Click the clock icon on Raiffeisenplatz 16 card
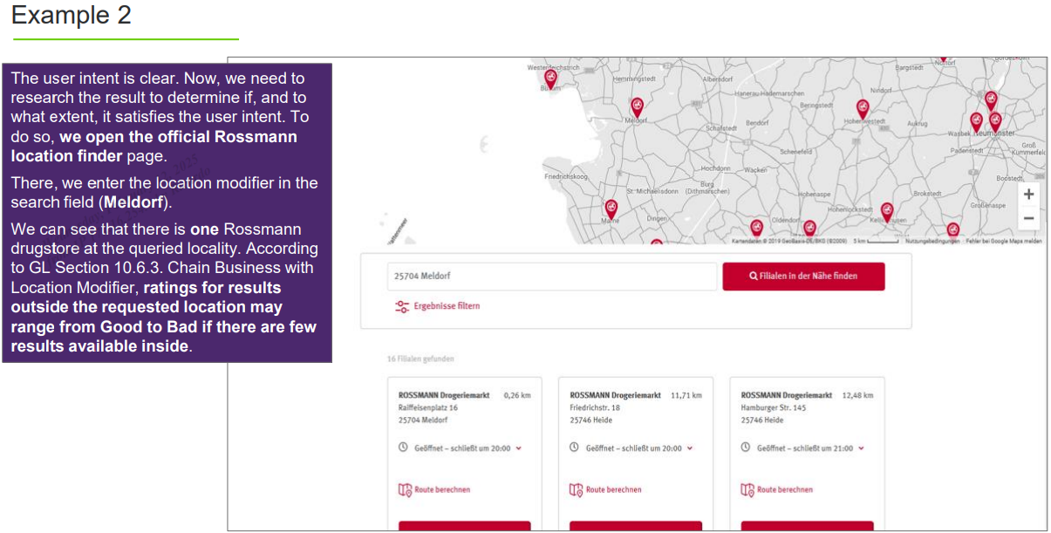Screen dimensions: 1051x533 403,448
